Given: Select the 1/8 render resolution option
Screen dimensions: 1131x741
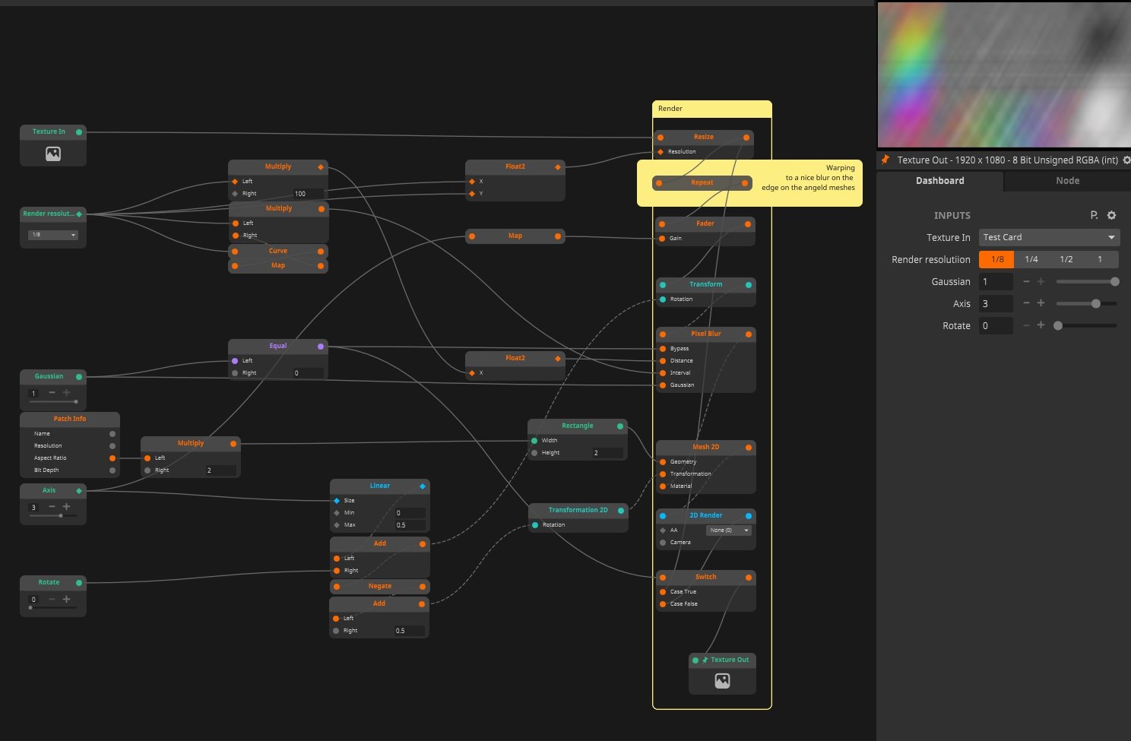Looking at the screenshot, I should (x=996, y=259).
